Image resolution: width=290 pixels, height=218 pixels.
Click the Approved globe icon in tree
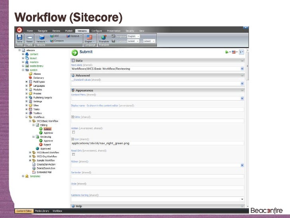click(x=37, y=149)
